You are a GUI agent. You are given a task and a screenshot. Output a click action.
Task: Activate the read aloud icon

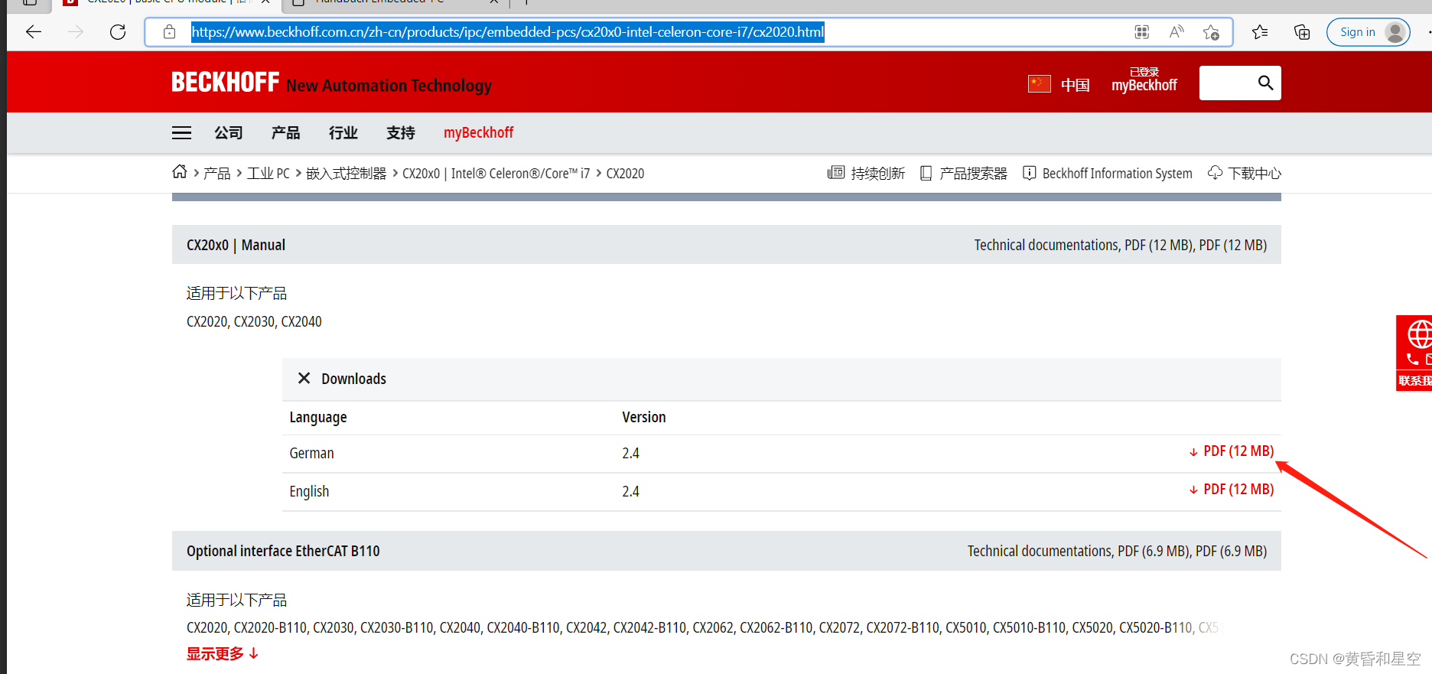click(x=1177, y=32)
